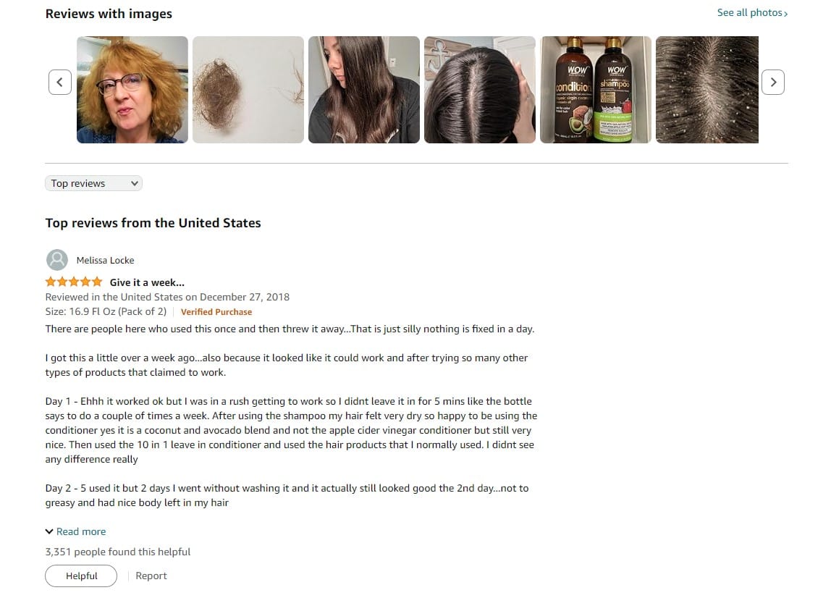Screen dimensions: 831x598
Task: View the hair clump review image
Action: coord(248,90)
